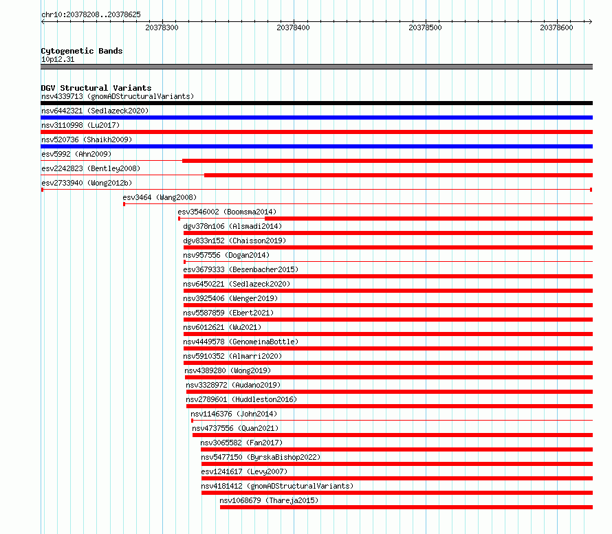Image resolution: width=612 pixels, height=534 pixels.
Task: Click the chr10:20378208..20378625 region label
Action: click(91, 14)
